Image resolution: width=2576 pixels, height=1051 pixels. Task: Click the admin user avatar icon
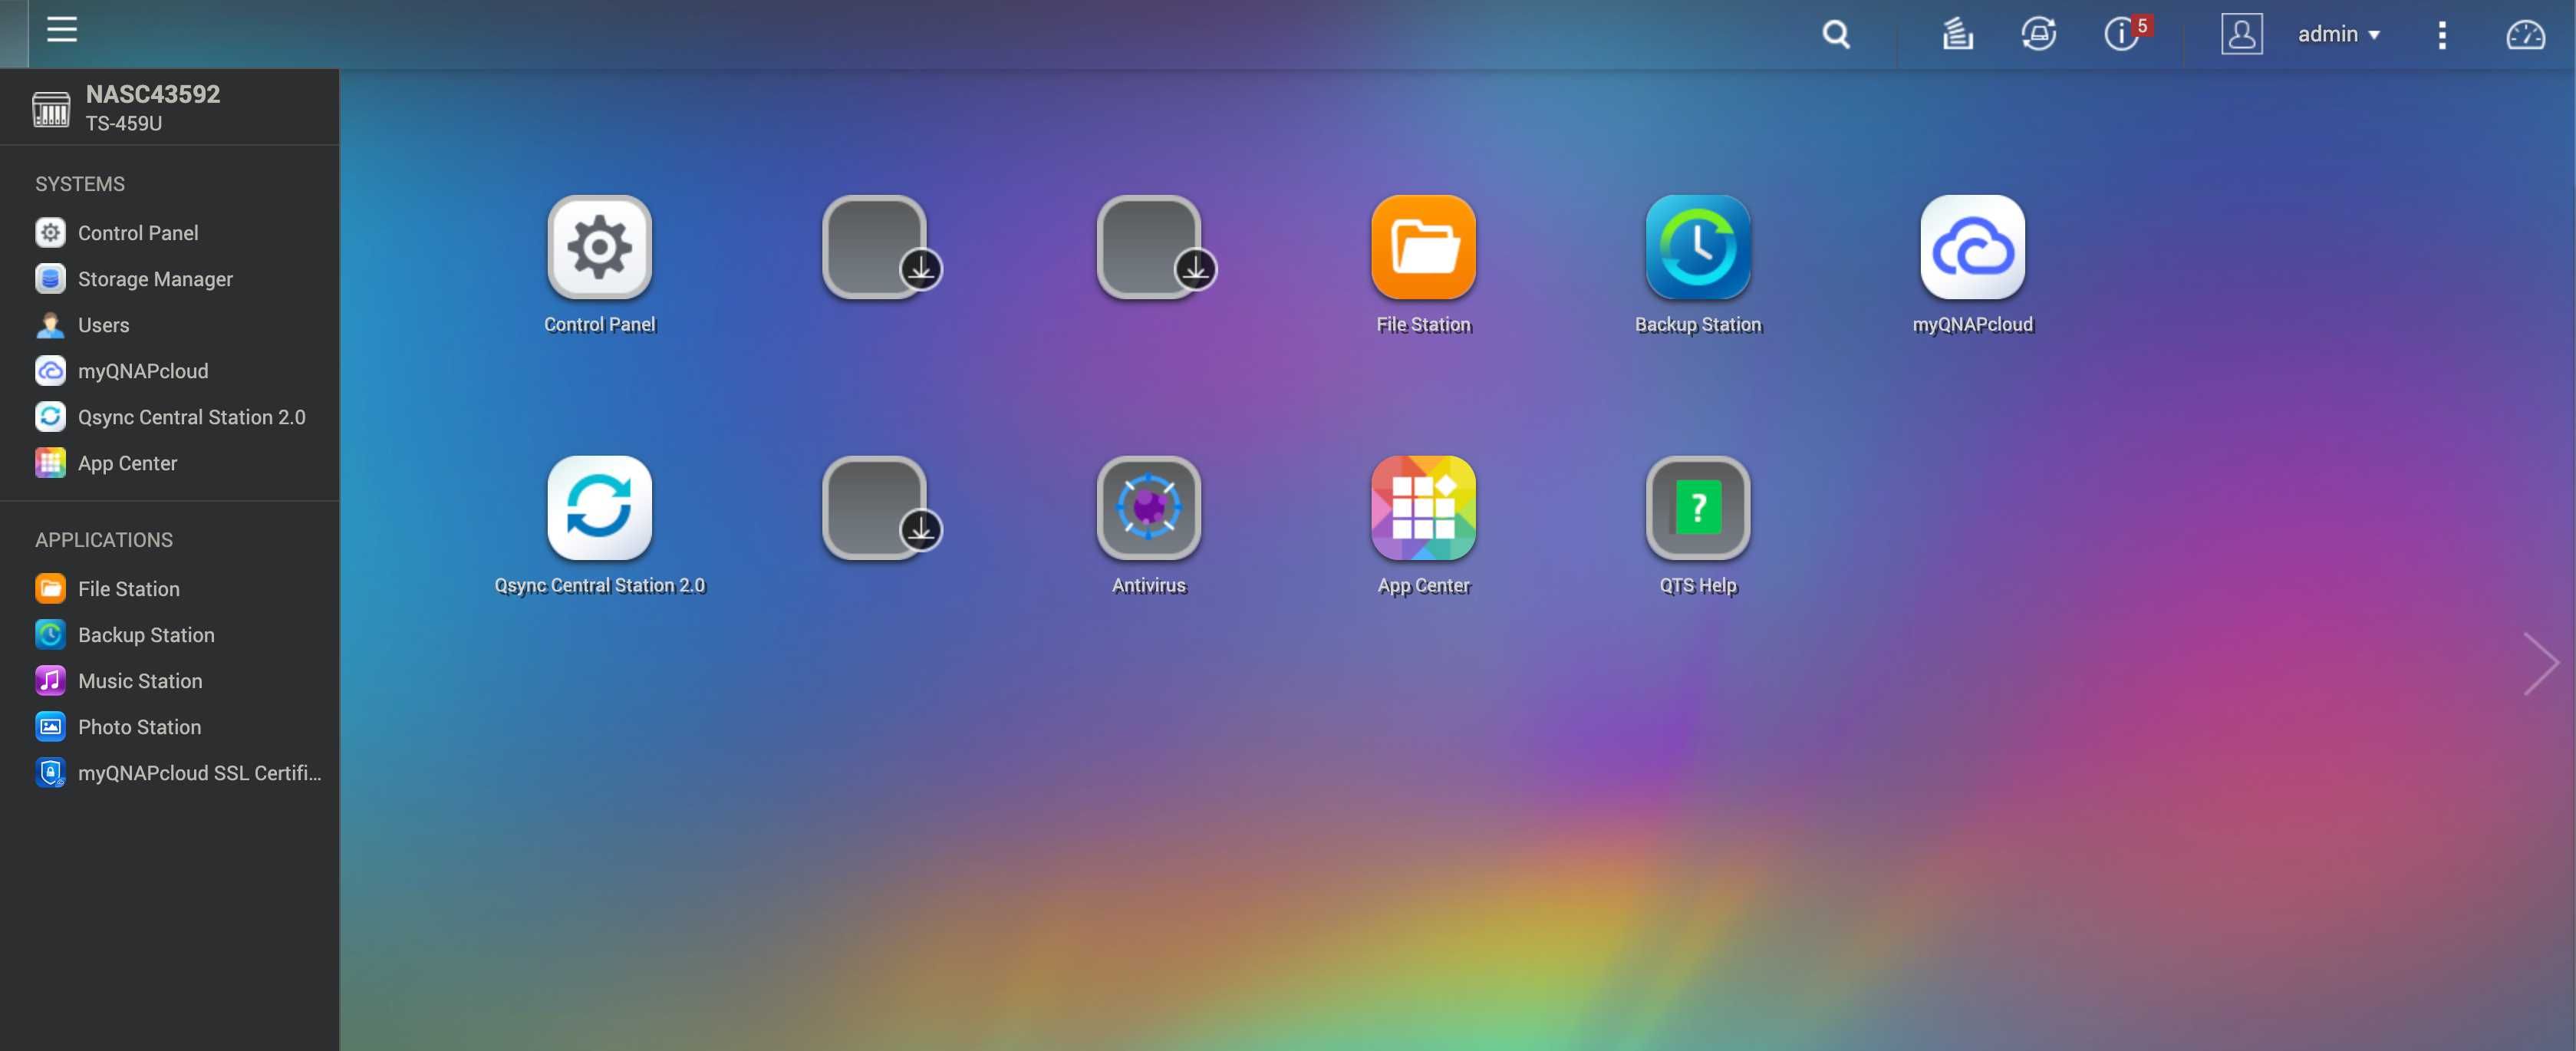(x=2241, y=34)
